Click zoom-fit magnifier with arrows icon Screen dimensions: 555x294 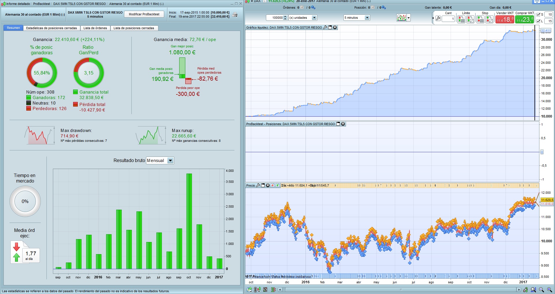pos(533,289)
